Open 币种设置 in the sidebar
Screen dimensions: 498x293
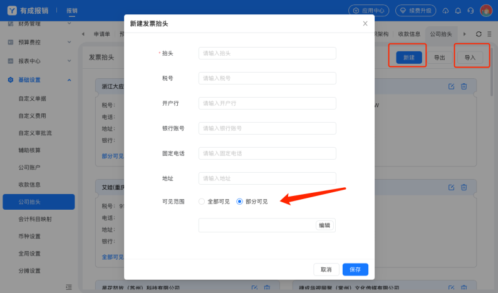[x=29, y=236]
